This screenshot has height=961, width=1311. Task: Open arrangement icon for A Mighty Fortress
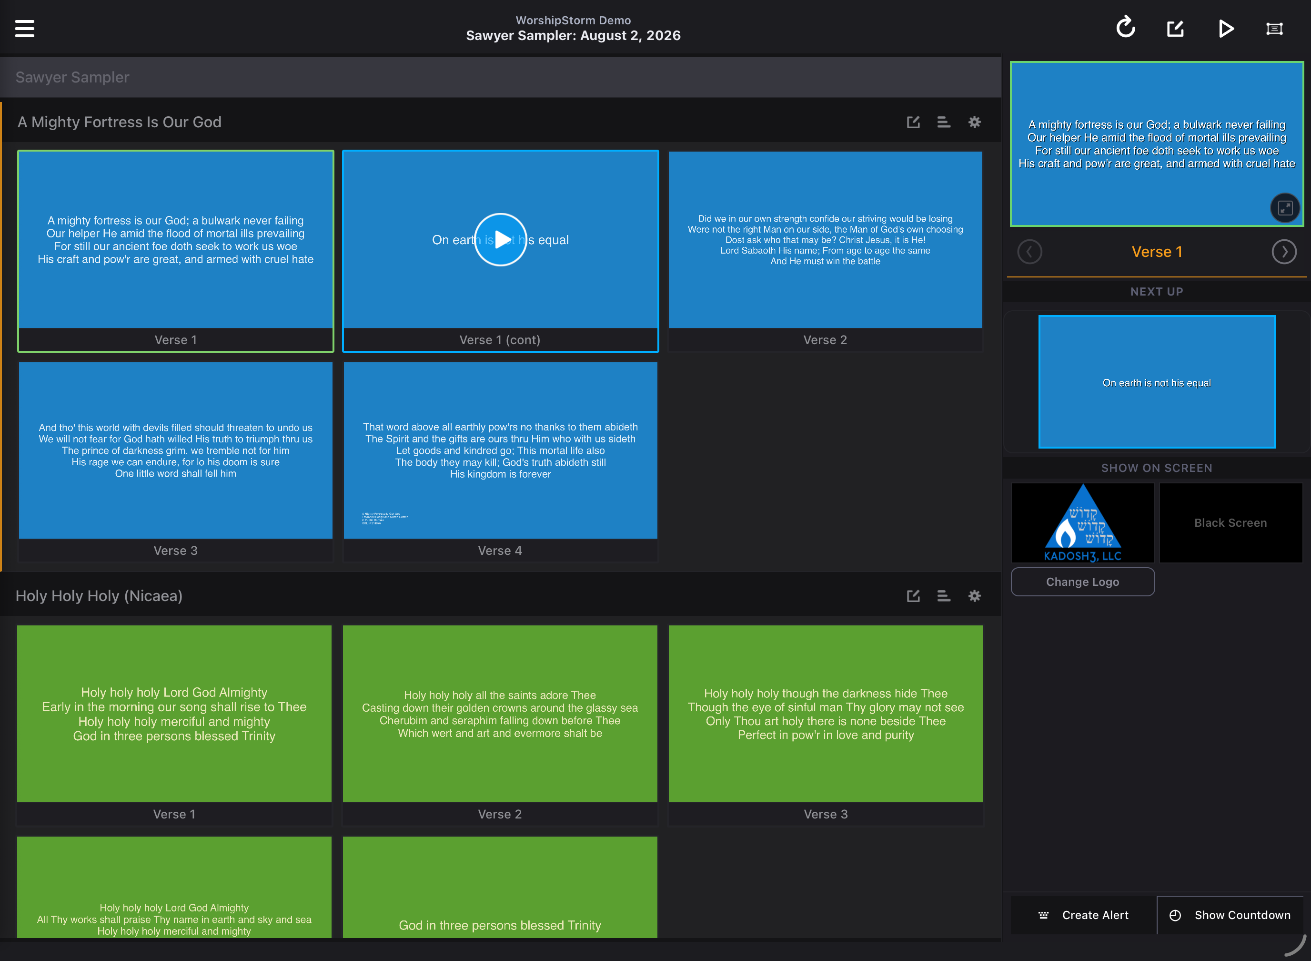point(944,122)
